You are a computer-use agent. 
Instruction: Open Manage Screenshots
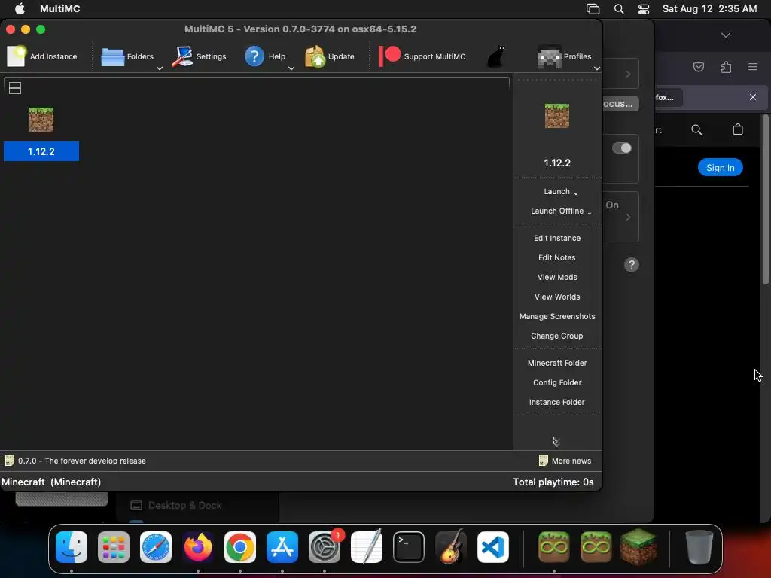[557, 317]
